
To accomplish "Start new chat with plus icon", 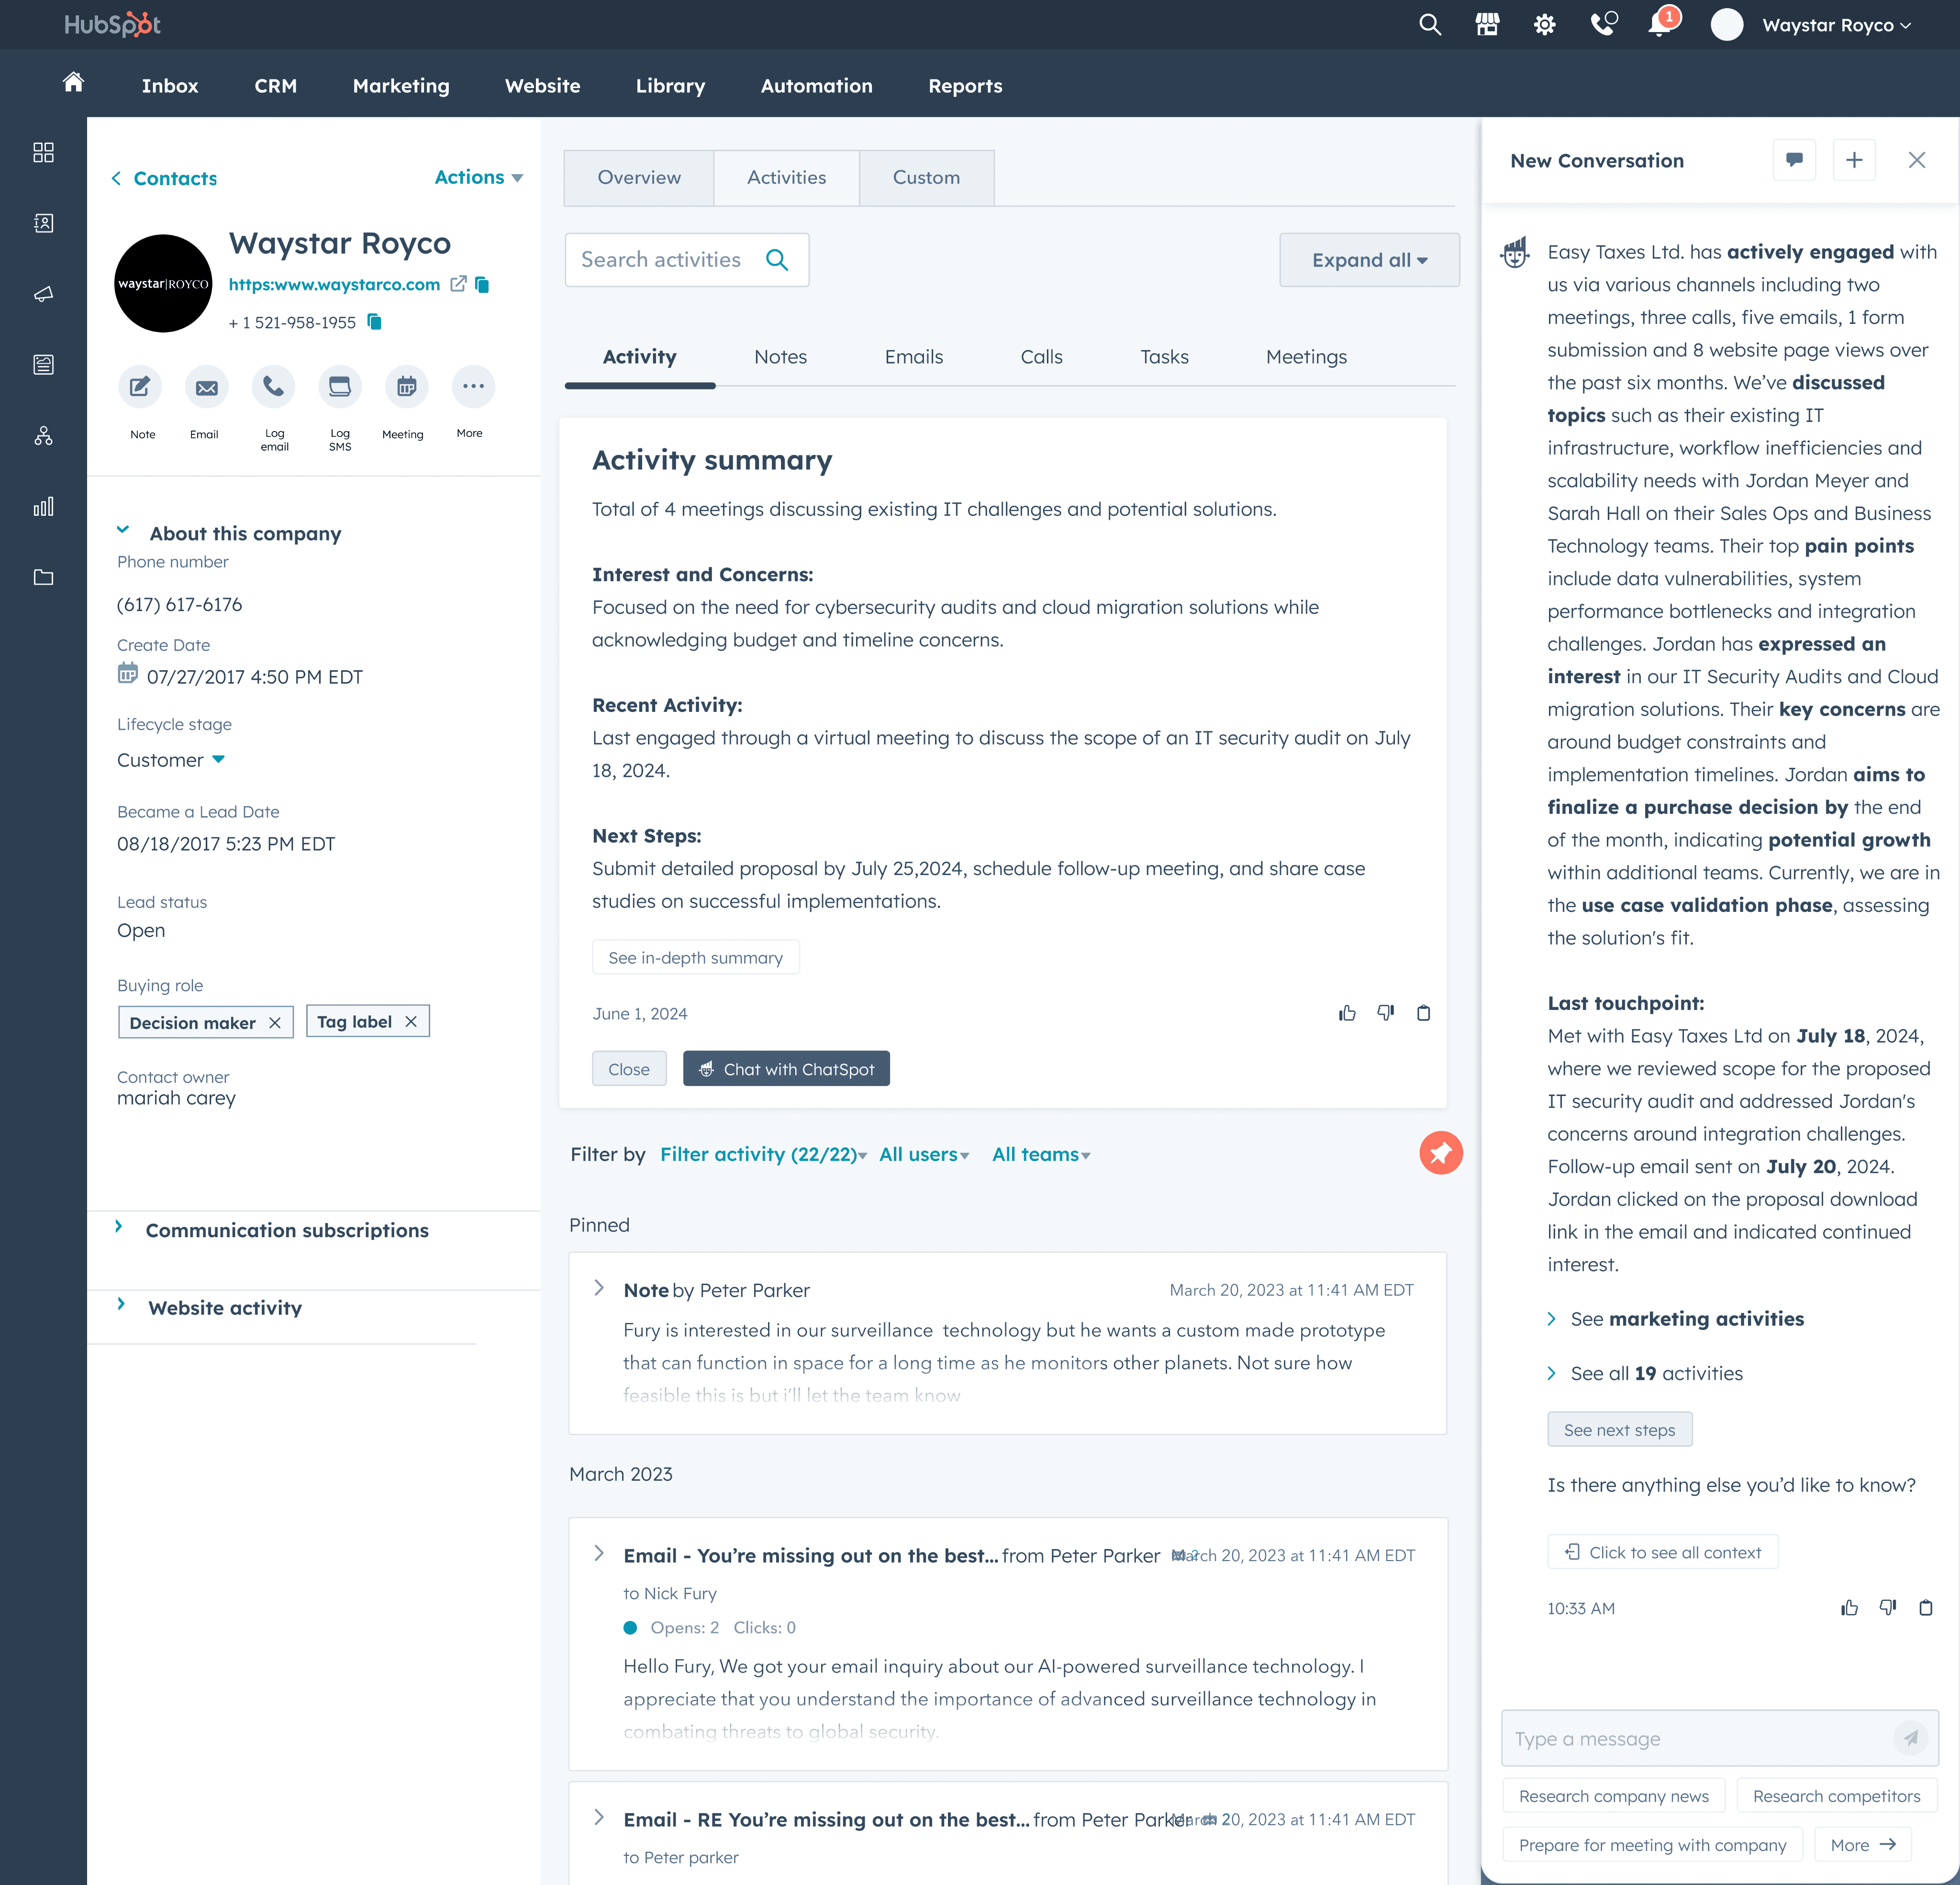I will click(1853, 160).
